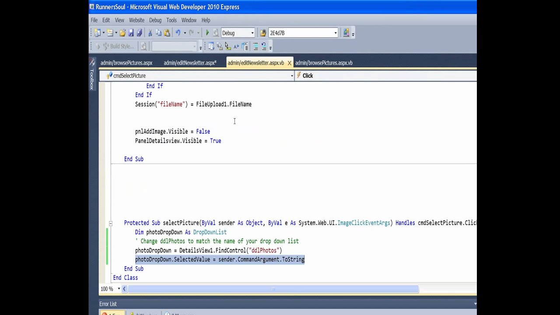
Task: Open the File menu
Action: click(x=94, y=20)
